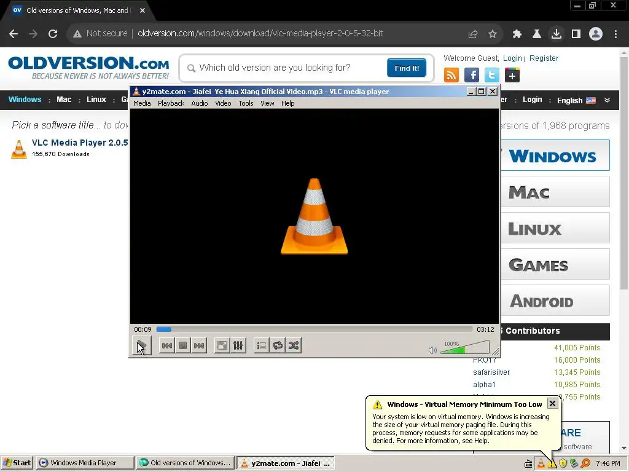Open the RSS feed icon

point(451,75)
